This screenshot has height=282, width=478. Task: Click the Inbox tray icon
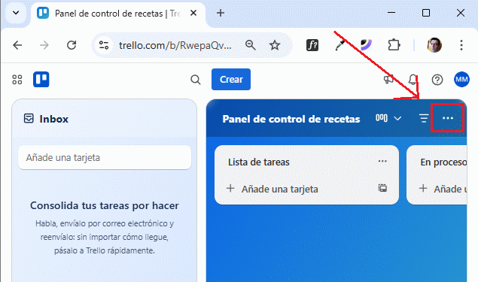(29, 118)
